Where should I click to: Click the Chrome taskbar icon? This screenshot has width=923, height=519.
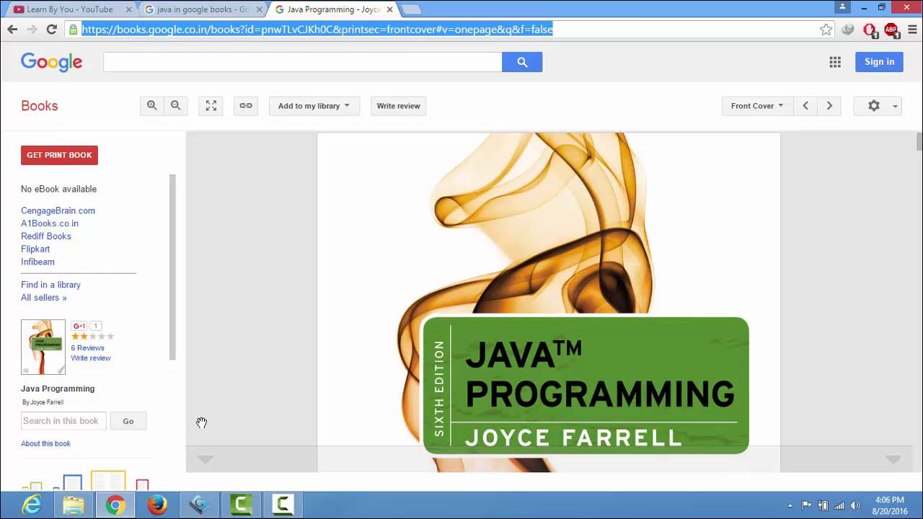point(115,505)
